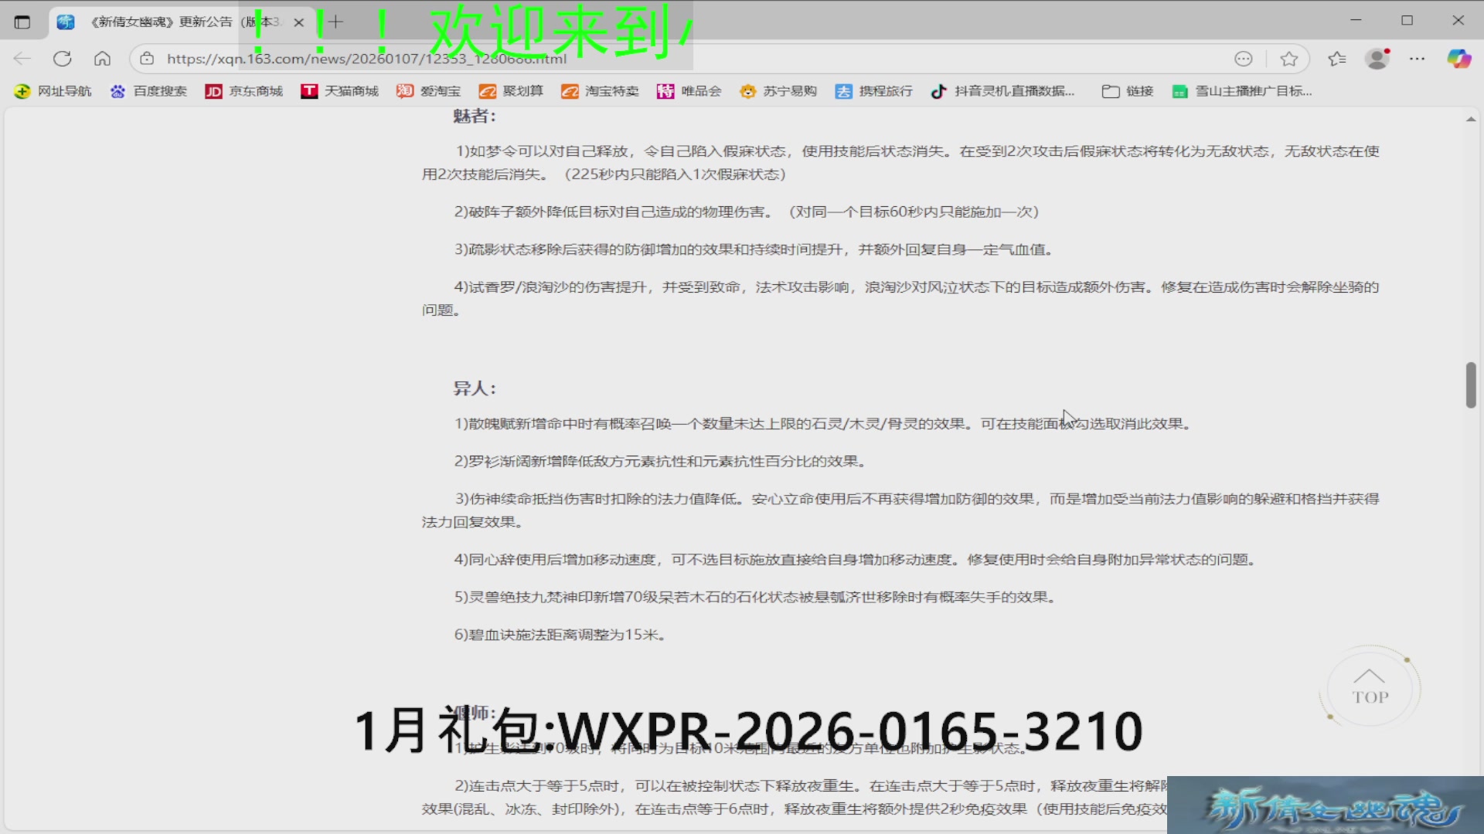Screen dimensions: 1484x834
Task: Go to the browser home page
Action: pyautogui.click(x=102, y=59)
